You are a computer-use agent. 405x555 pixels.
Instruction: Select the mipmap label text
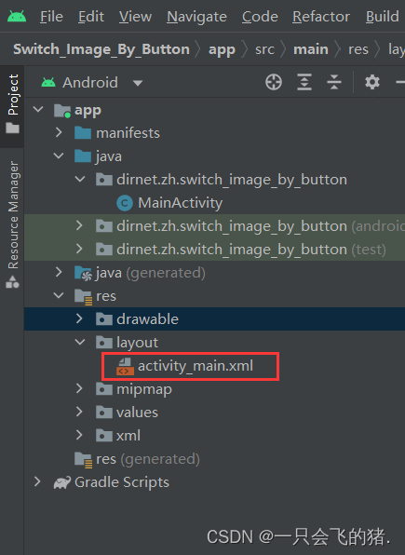(x=144, y=389)
